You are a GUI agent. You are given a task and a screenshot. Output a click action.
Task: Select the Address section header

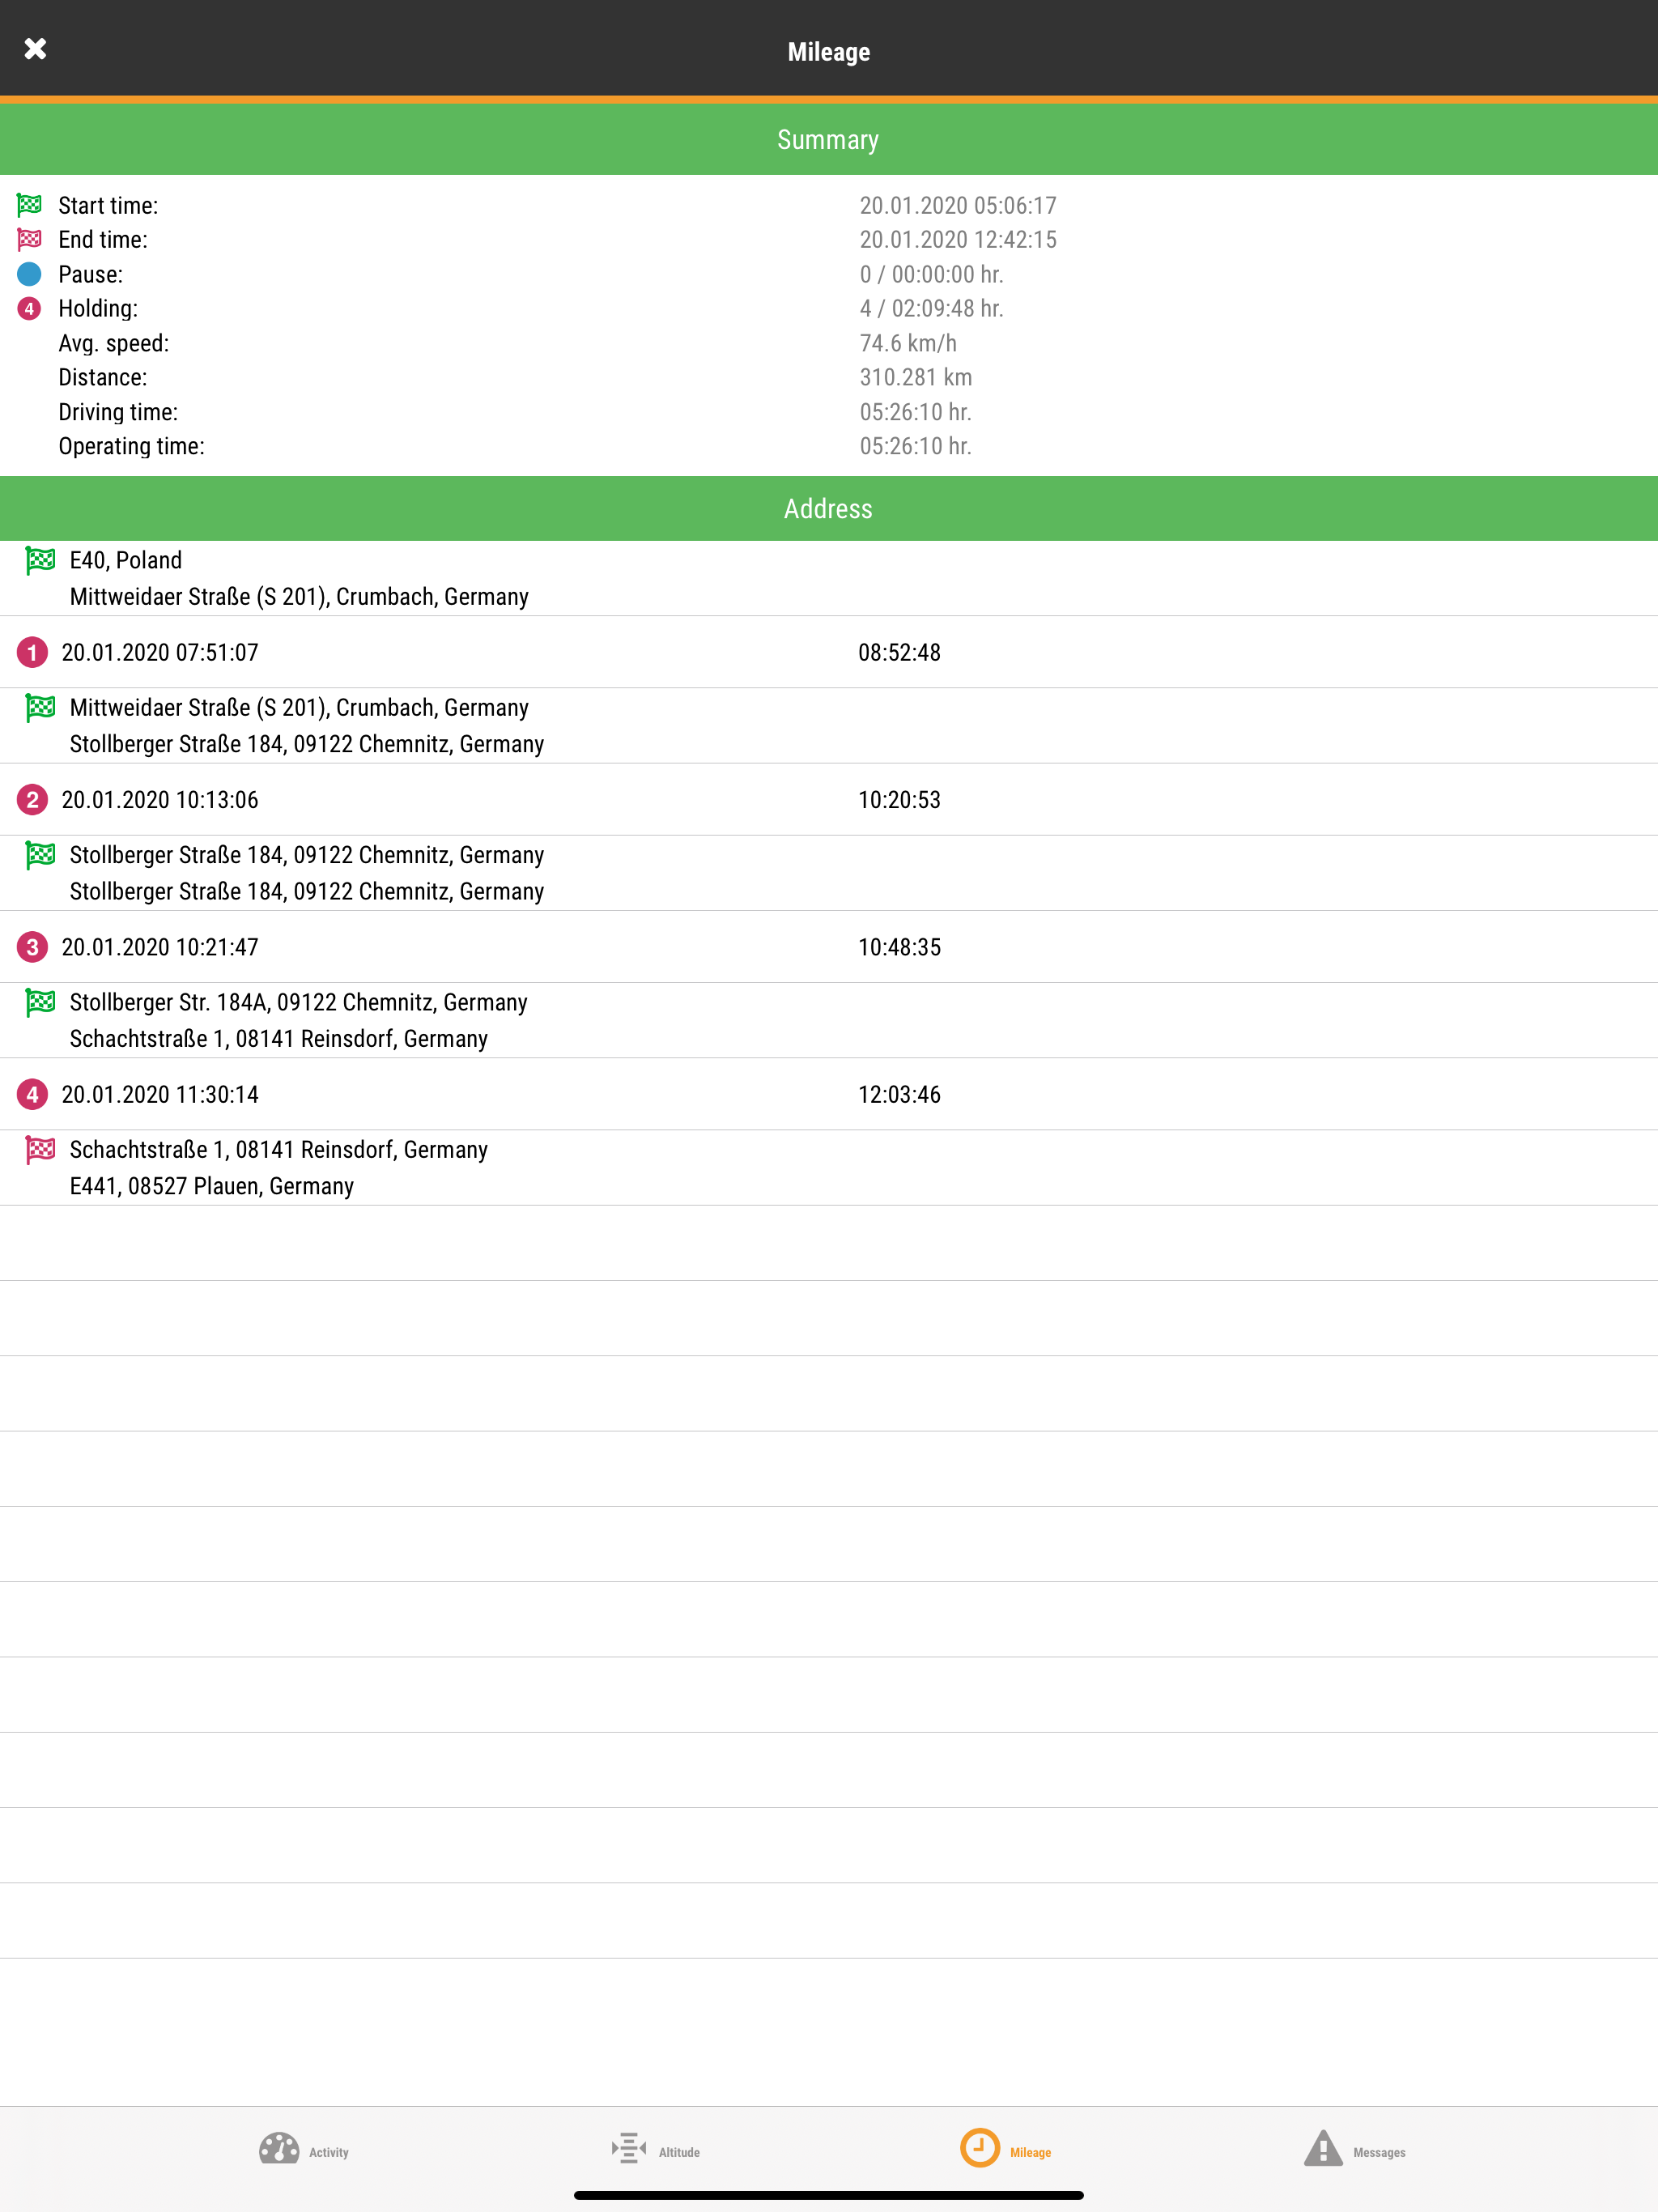(x=829, y=508)
